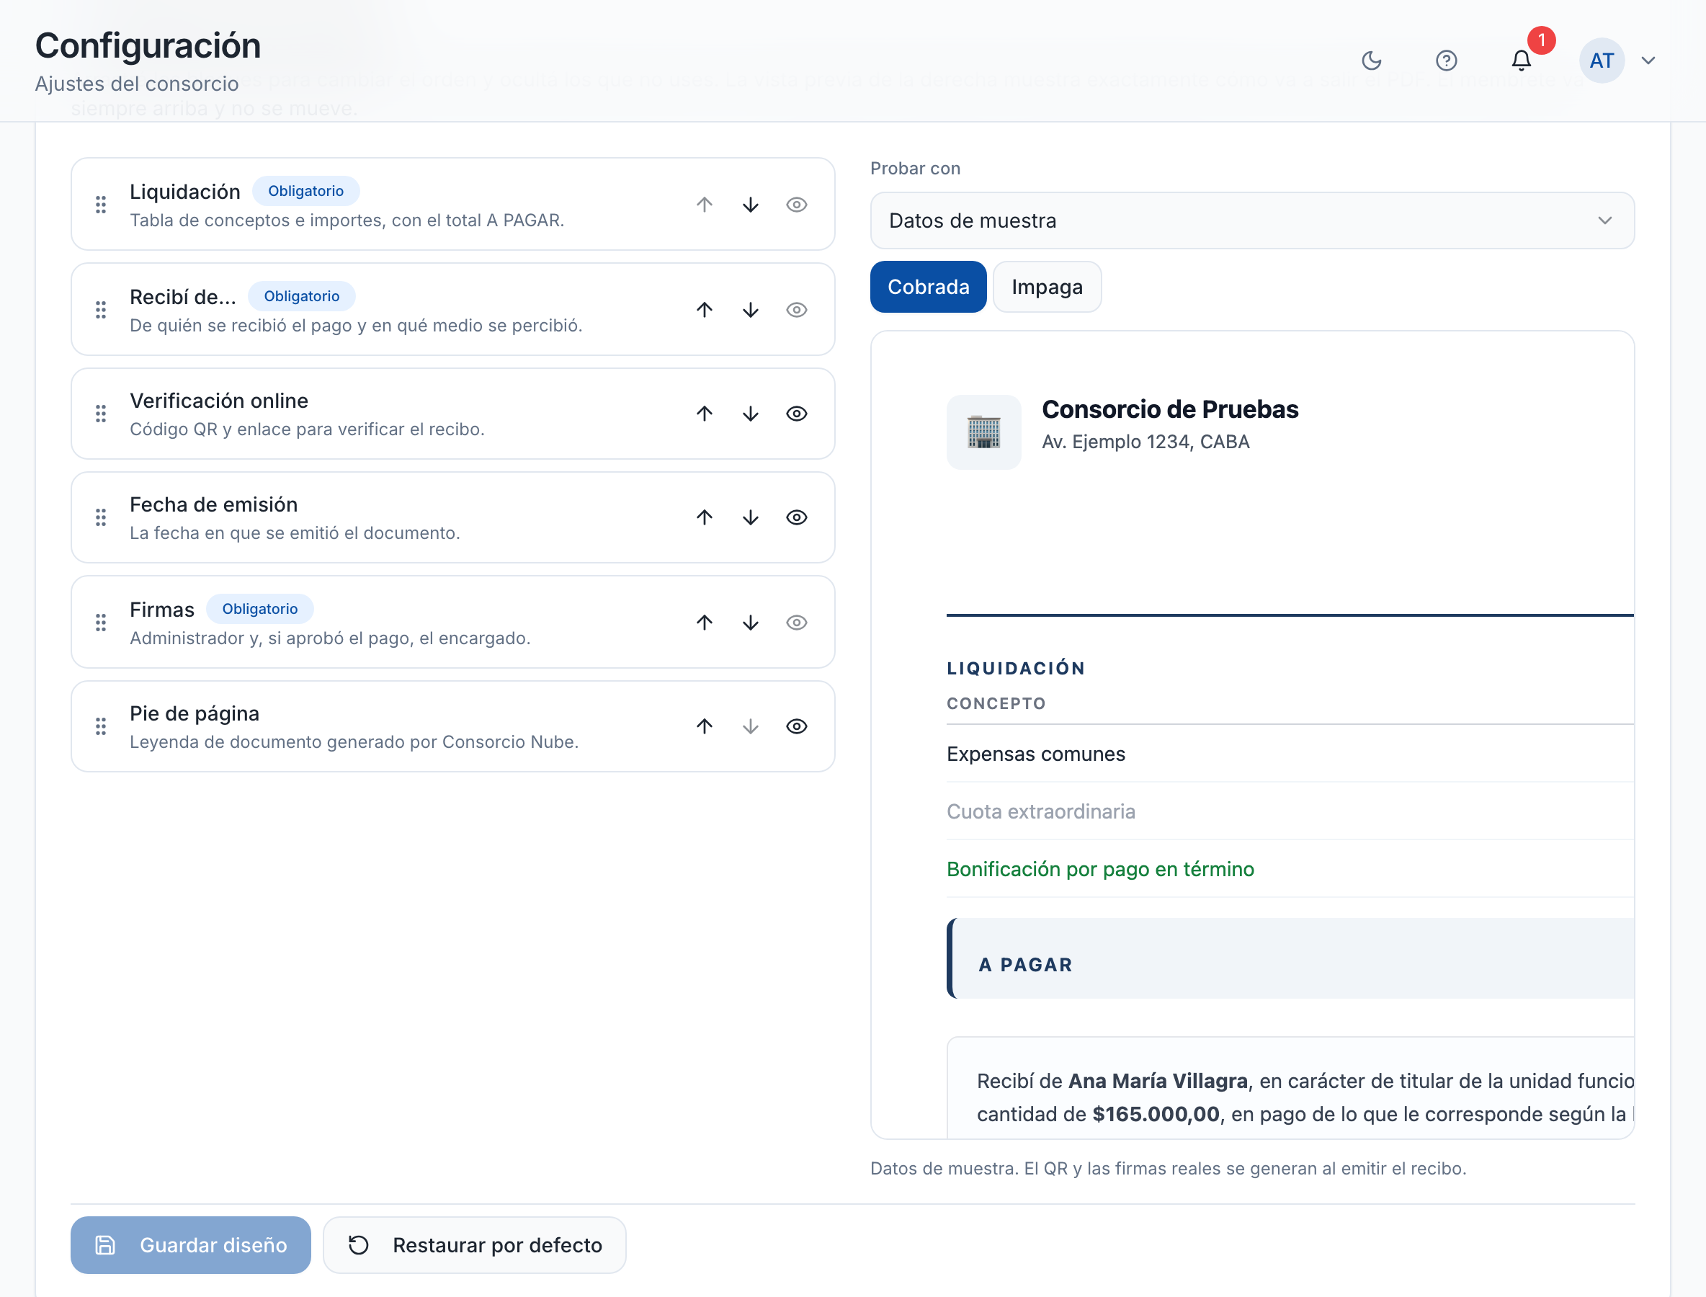This screenshot has height=1297, width=1706.
Task: Move Verificación online down
Action: (x=750, y=414)
